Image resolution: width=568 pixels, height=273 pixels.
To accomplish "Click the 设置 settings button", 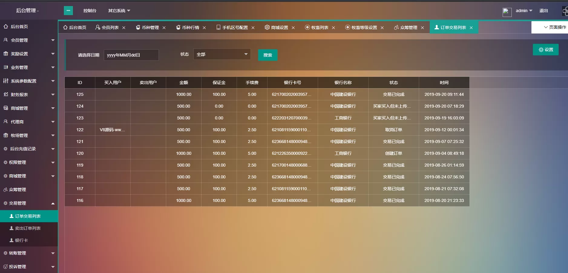I will [546, 50].
